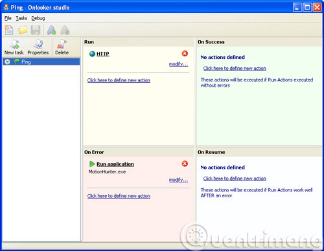Click the globe icon next to HTTP

pyautogui.click(x=92, y=54)
